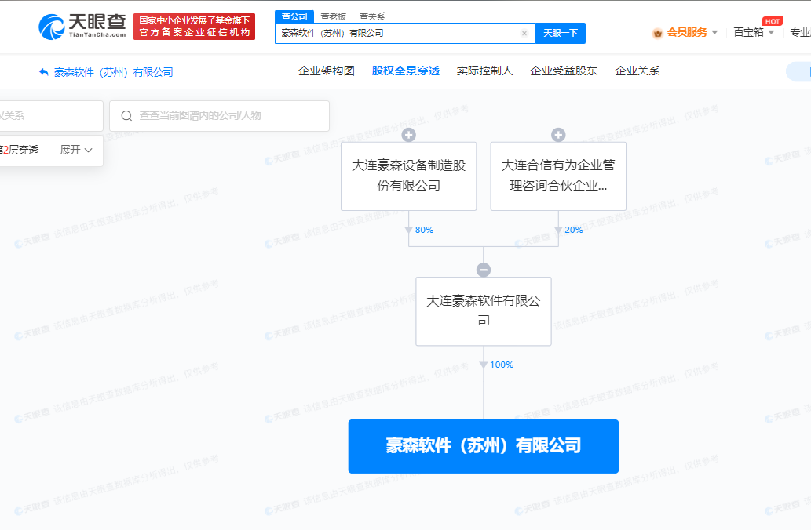Screen dimensions: 811x530
Task: Click the magnifier icon in graph search
Action: (126, 116)
